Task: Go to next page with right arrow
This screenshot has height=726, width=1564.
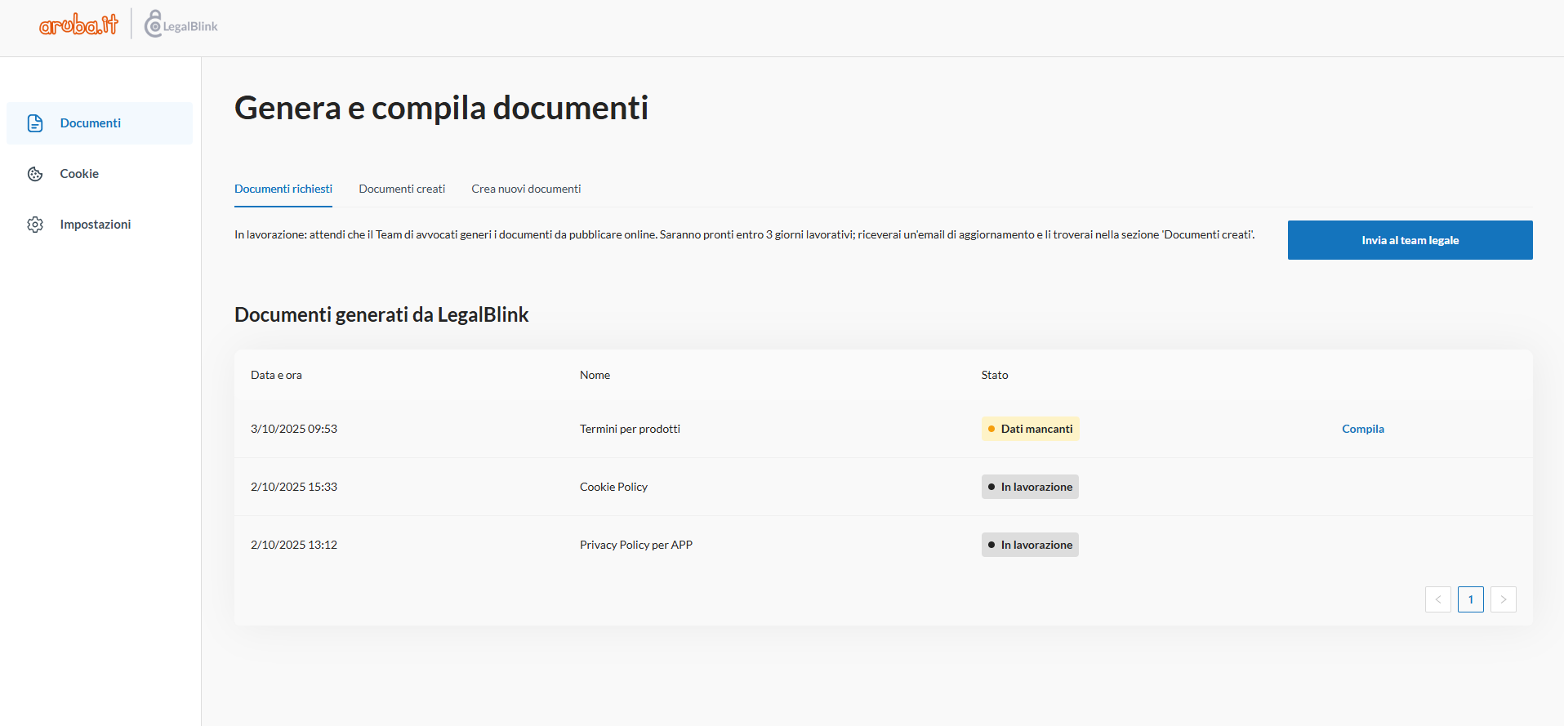Action: [x=1503, y=599]
